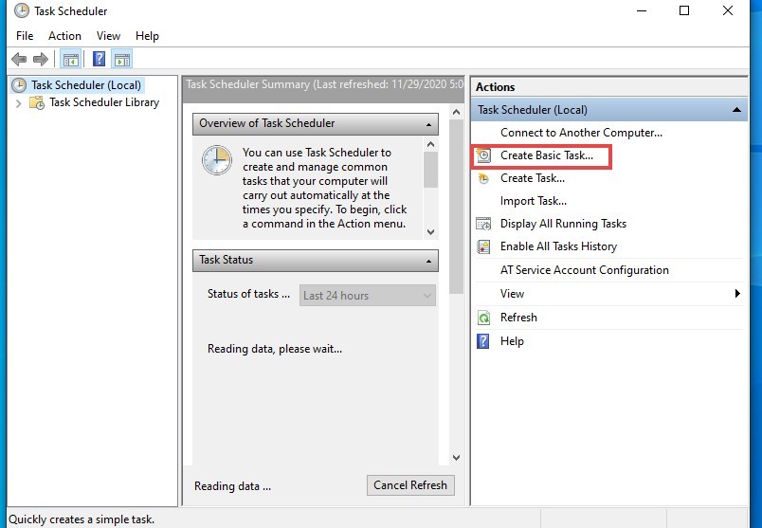
Task: Click the Actions pane header
Action: pos(609,87)
